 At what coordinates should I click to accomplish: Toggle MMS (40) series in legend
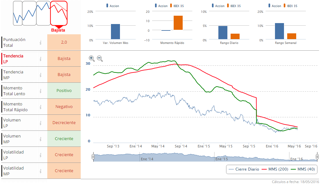[x=302, y=169]
